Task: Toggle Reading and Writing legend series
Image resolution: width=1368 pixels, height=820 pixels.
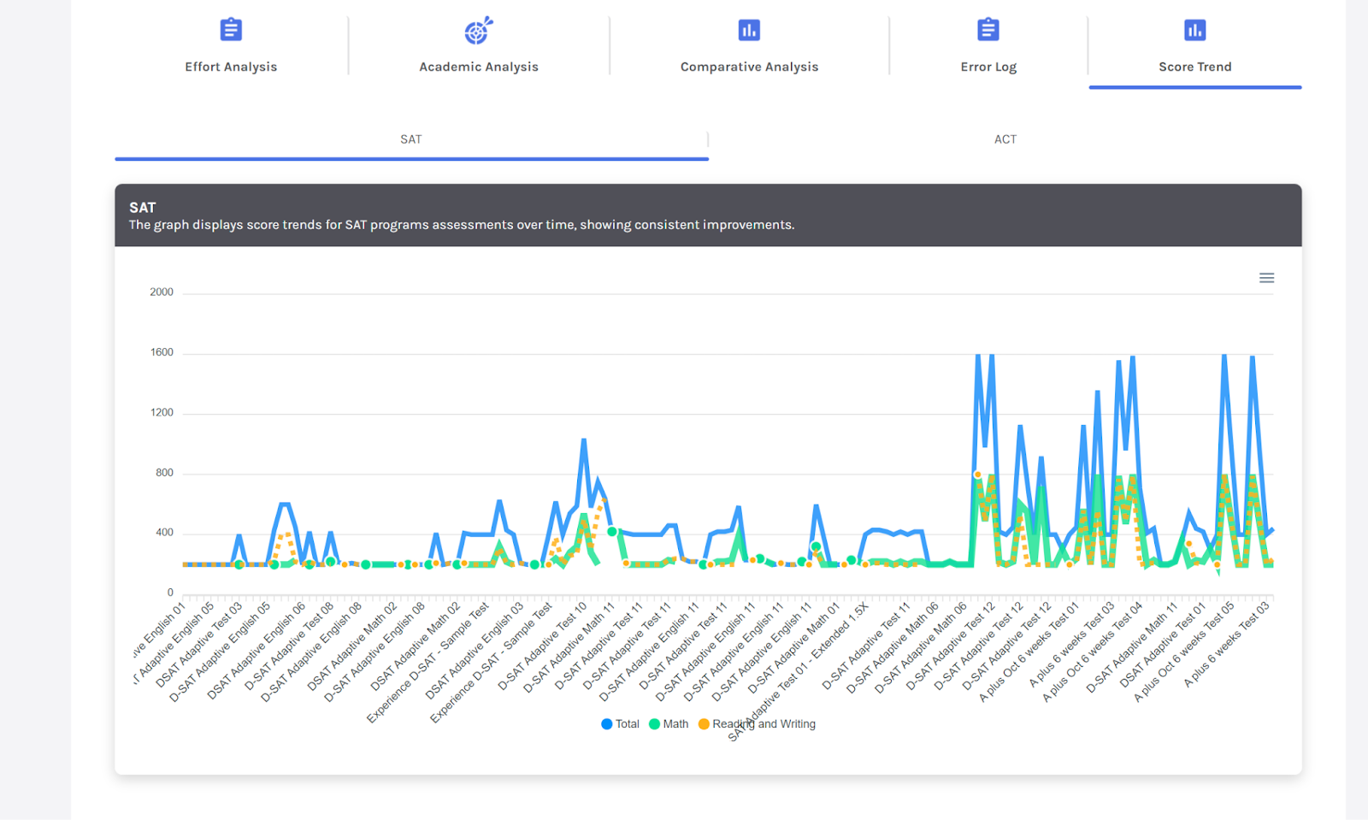Action: point(764,724)
